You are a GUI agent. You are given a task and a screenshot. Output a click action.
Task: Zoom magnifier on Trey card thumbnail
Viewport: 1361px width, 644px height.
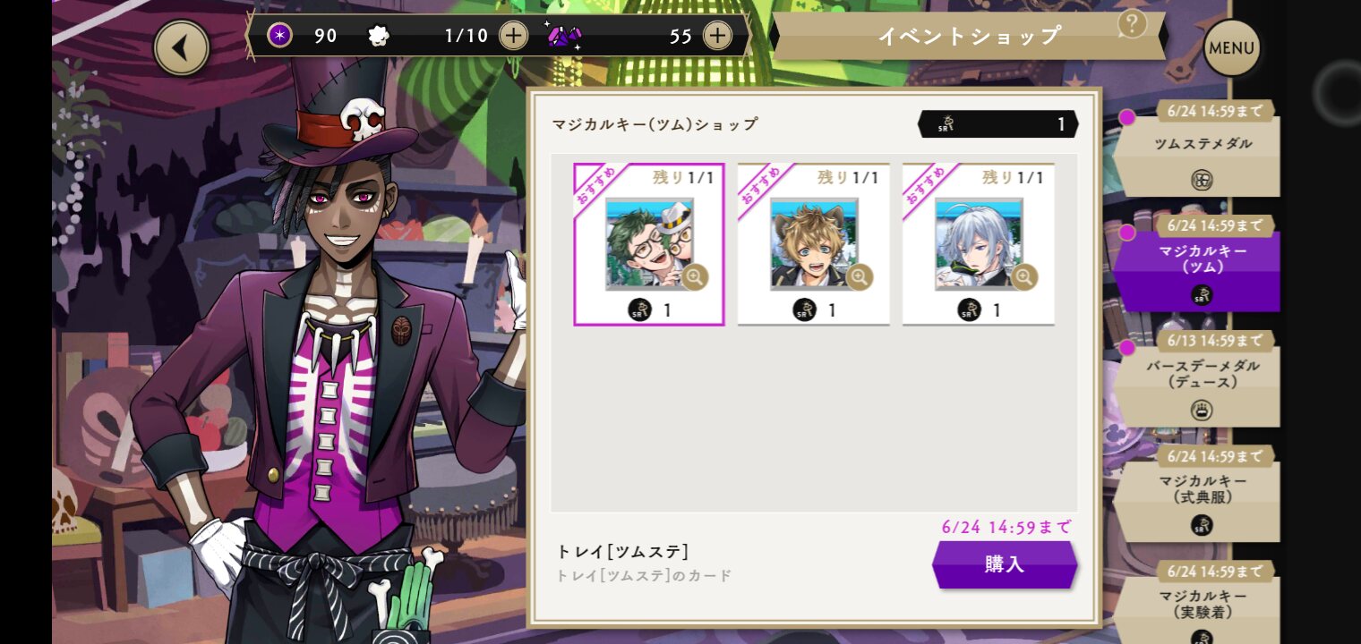[695, 277]
